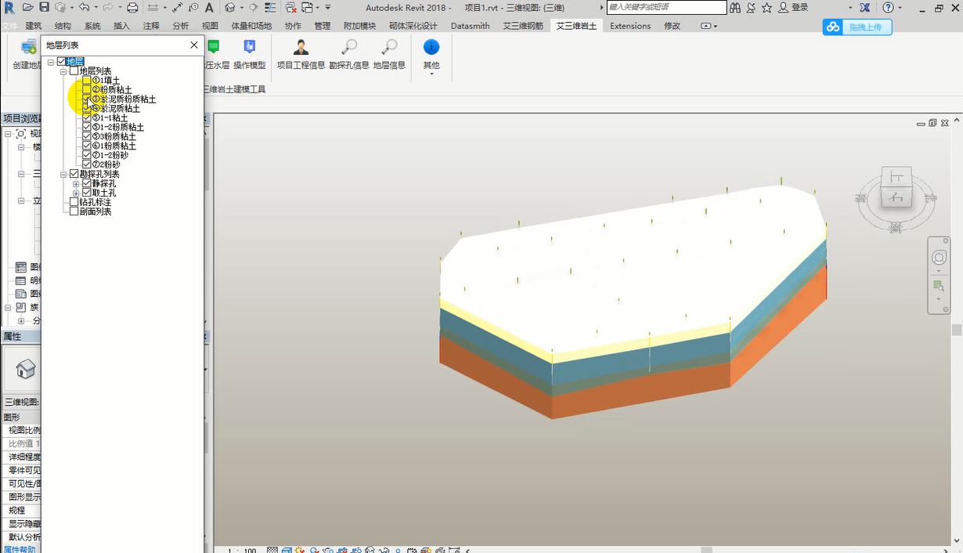
Task: Activate the Text tool (letter A icon)
Action: click(209, 7)
